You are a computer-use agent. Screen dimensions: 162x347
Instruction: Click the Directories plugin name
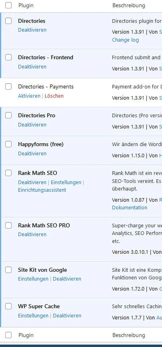tap(32, 21)
